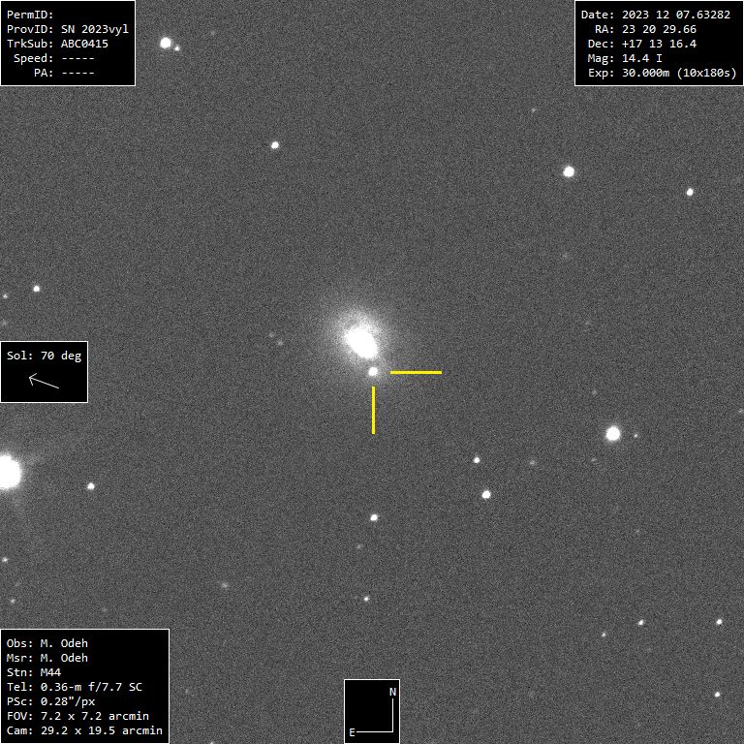Click the vertical yellow marker line
The width and height of the screenshot is (744, 744).
coord(373,410)
